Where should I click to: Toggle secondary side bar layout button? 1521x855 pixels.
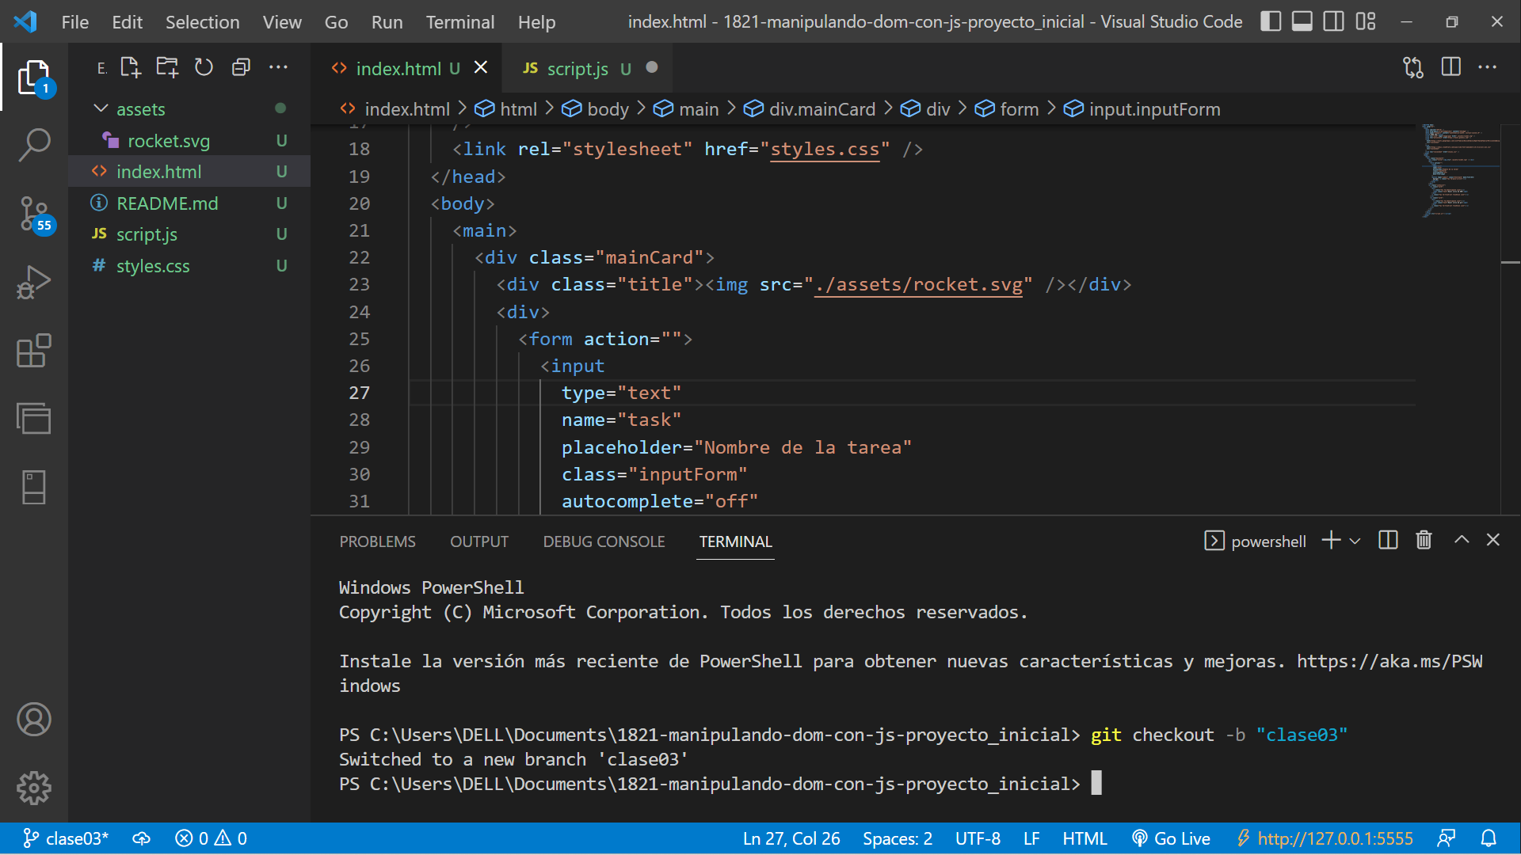1334,21
